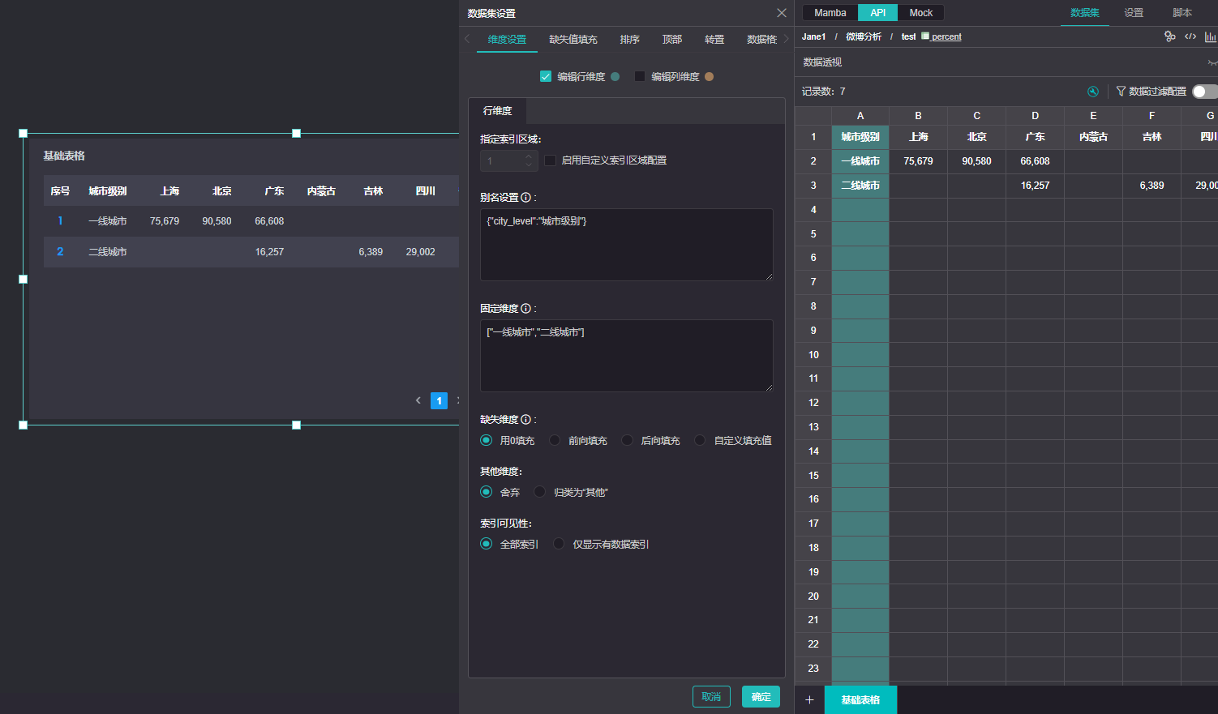The width and height of the screenshot is (1218, 714).
Task: Select 仅显示有数据索引 radio option
Action: 559,544
